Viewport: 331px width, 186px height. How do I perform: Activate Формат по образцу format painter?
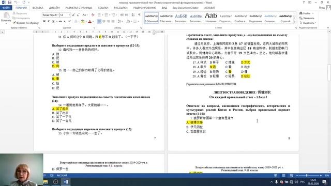(x=25, y=23)
